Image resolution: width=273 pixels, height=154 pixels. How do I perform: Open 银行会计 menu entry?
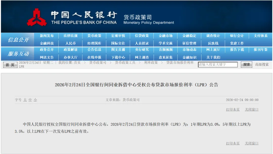(x=237, y=36)
